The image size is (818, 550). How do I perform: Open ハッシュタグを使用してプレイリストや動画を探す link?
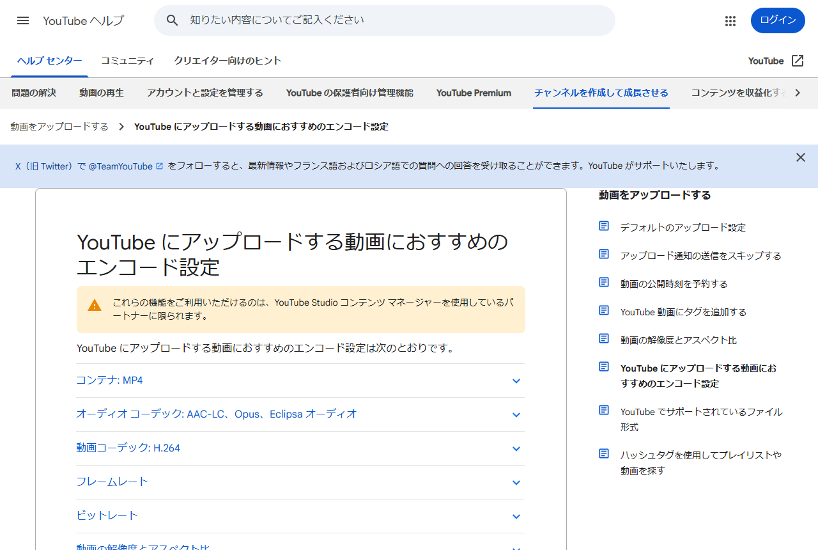(x=701, y=462)
